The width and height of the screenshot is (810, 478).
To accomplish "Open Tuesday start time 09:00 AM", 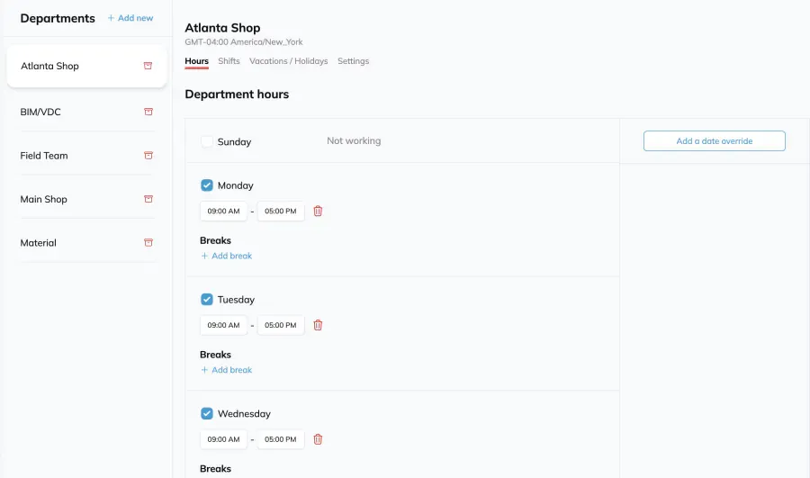I will tap(224, 325).
